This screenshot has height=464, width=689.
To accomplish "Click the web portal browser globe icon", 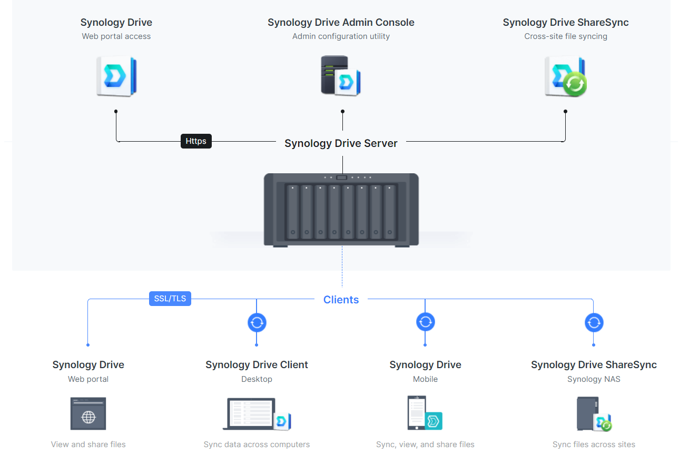I will pyautogui.click(x=88, y=414).
